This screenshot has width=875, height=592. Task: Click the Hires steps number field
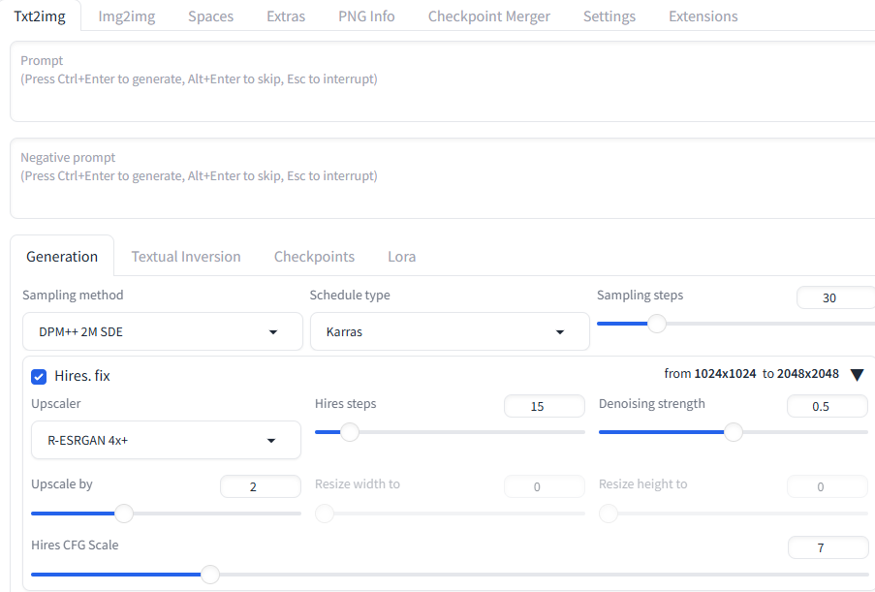[x=544, y=406]
